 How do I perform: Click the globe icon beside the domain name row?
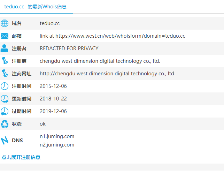5,23
